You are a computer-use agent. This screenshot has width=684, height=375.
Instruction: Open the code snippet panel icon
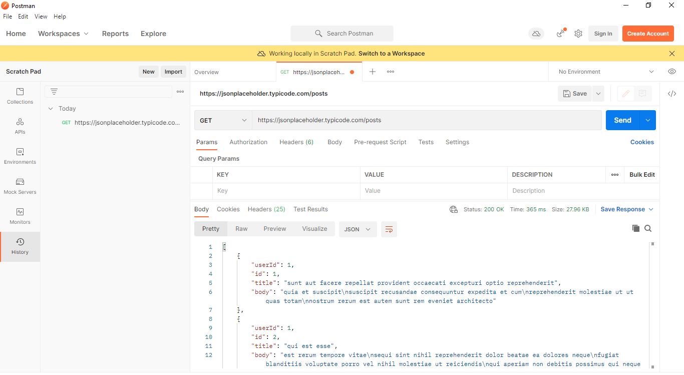point(672,94)
